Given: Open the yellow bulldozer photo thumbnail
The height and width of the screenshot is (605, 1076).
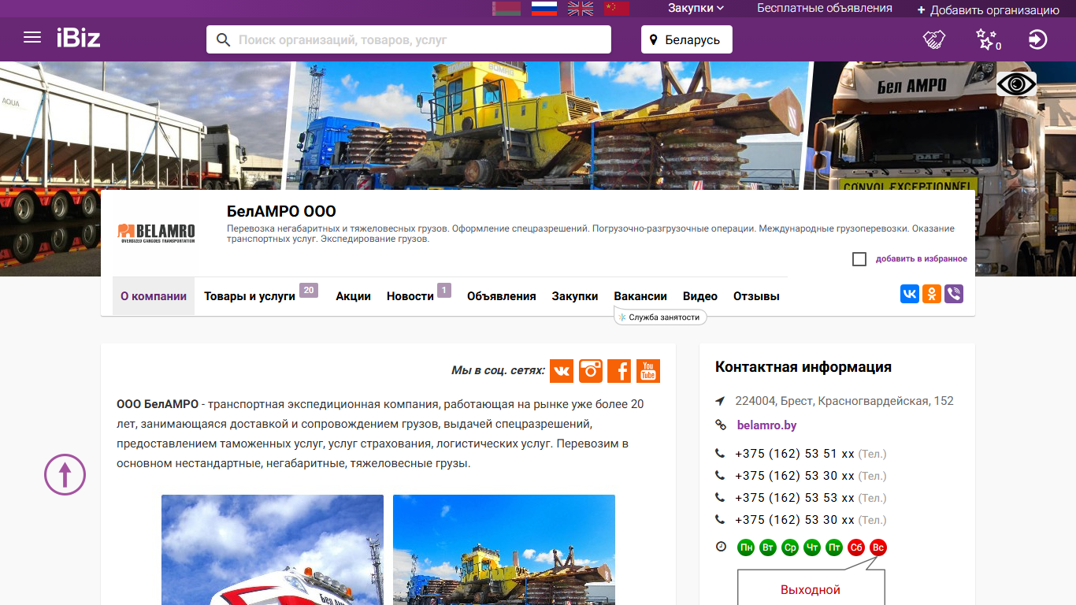Looking at the screenshot, I should pyautogui.click(x=504, y=550).
